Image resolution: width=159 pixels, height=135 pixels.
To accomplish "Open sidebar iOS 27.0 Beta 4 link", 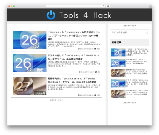I will click(x=136, y=72).
